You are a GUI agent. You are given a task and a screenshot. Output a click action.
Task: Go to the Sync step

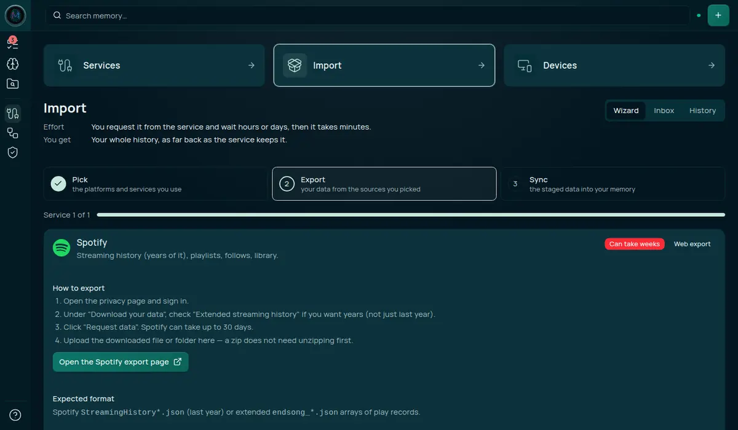click(613, 184)
